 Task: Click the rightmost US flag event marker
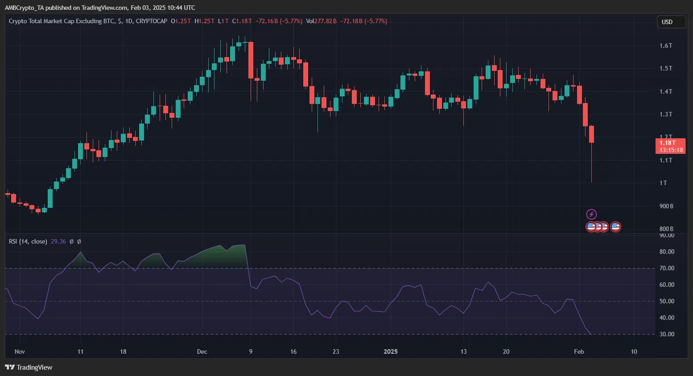tap(615, 227)
